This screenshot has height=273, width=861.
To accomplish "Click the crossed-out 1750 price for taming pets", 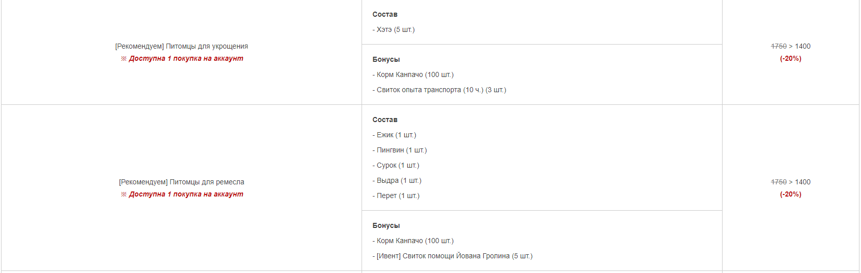I will click(x=778, y=47).
